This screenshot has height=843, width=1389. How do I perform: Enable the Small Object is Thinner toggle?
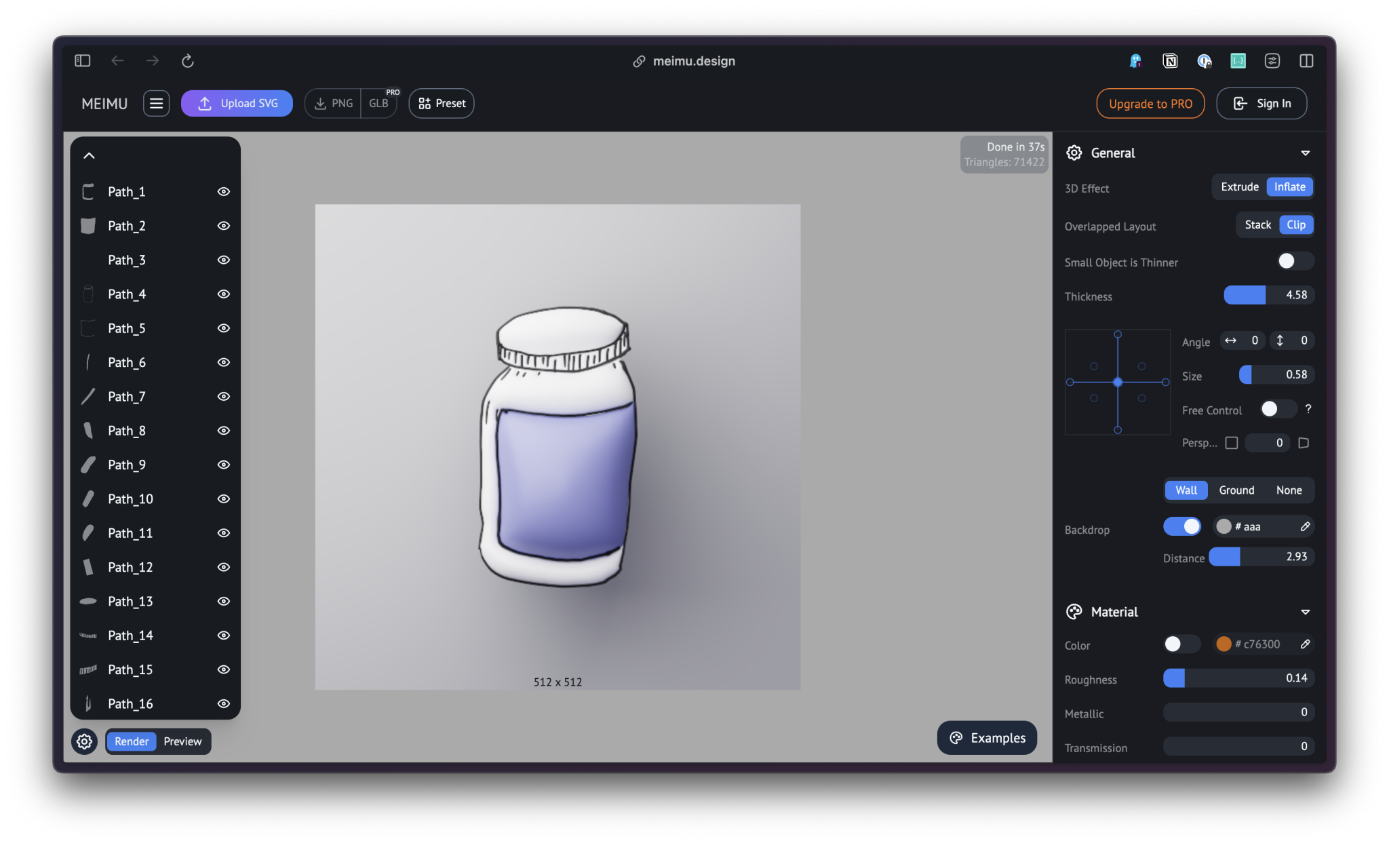[x=1294, y=261]
